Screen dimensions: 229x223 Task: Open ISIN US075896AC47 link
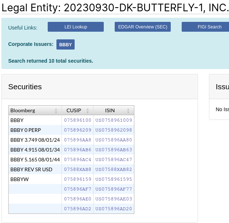[114, 160]
